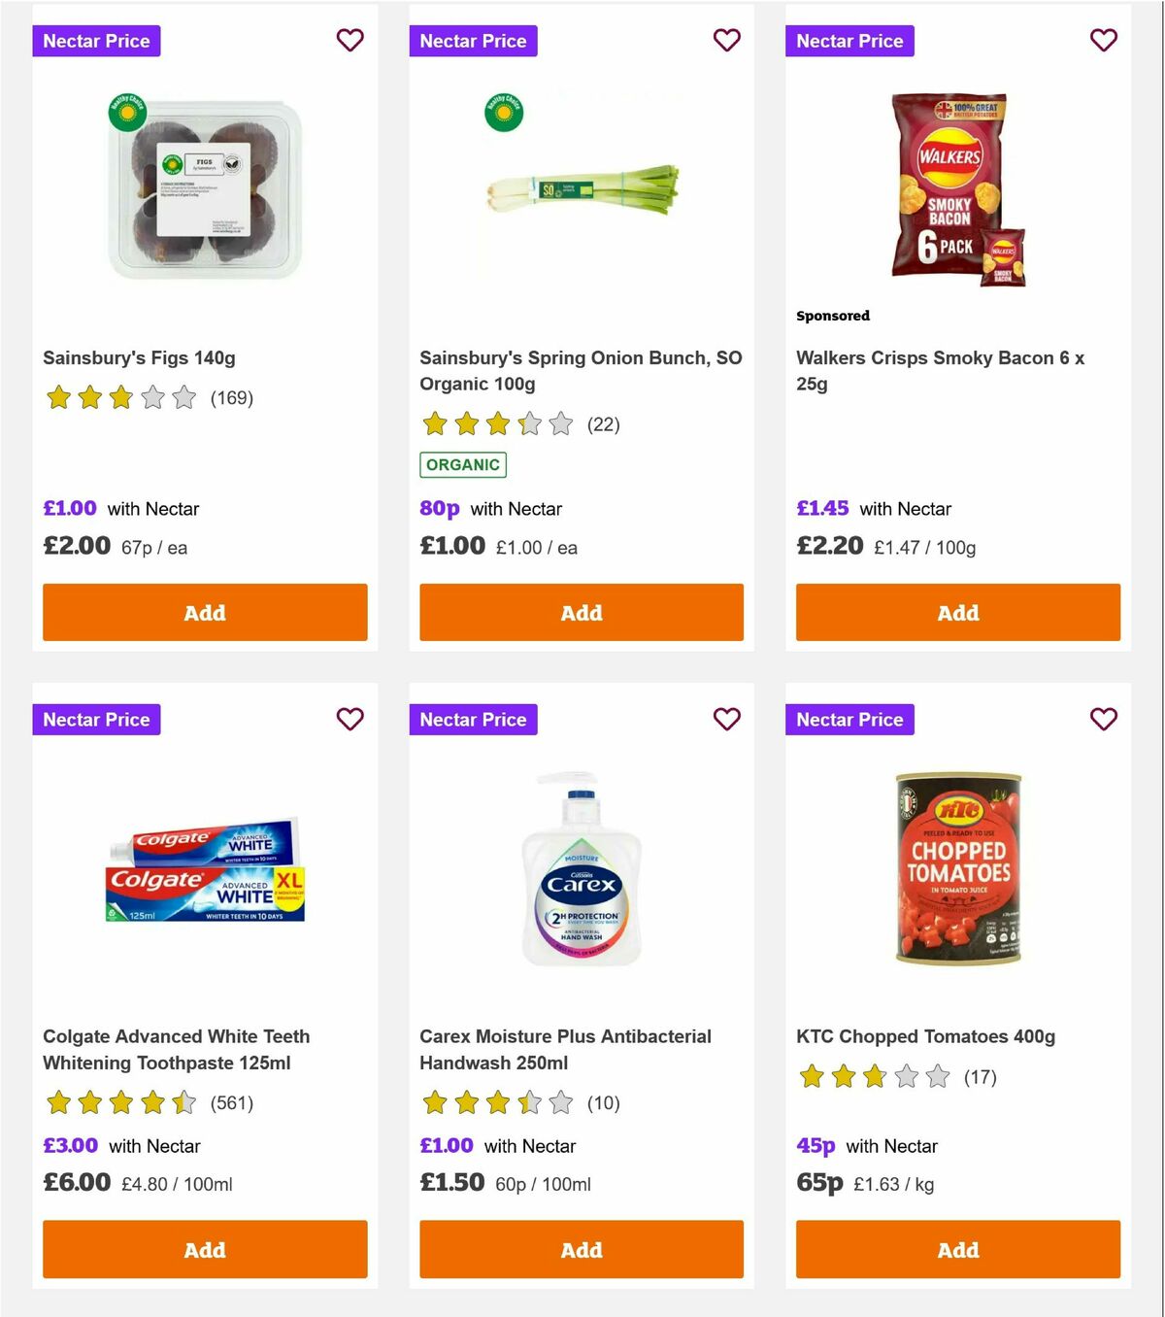Favourite the Spring Onion Bunch product
1165x1317 pixels.
tap(726, 40)
